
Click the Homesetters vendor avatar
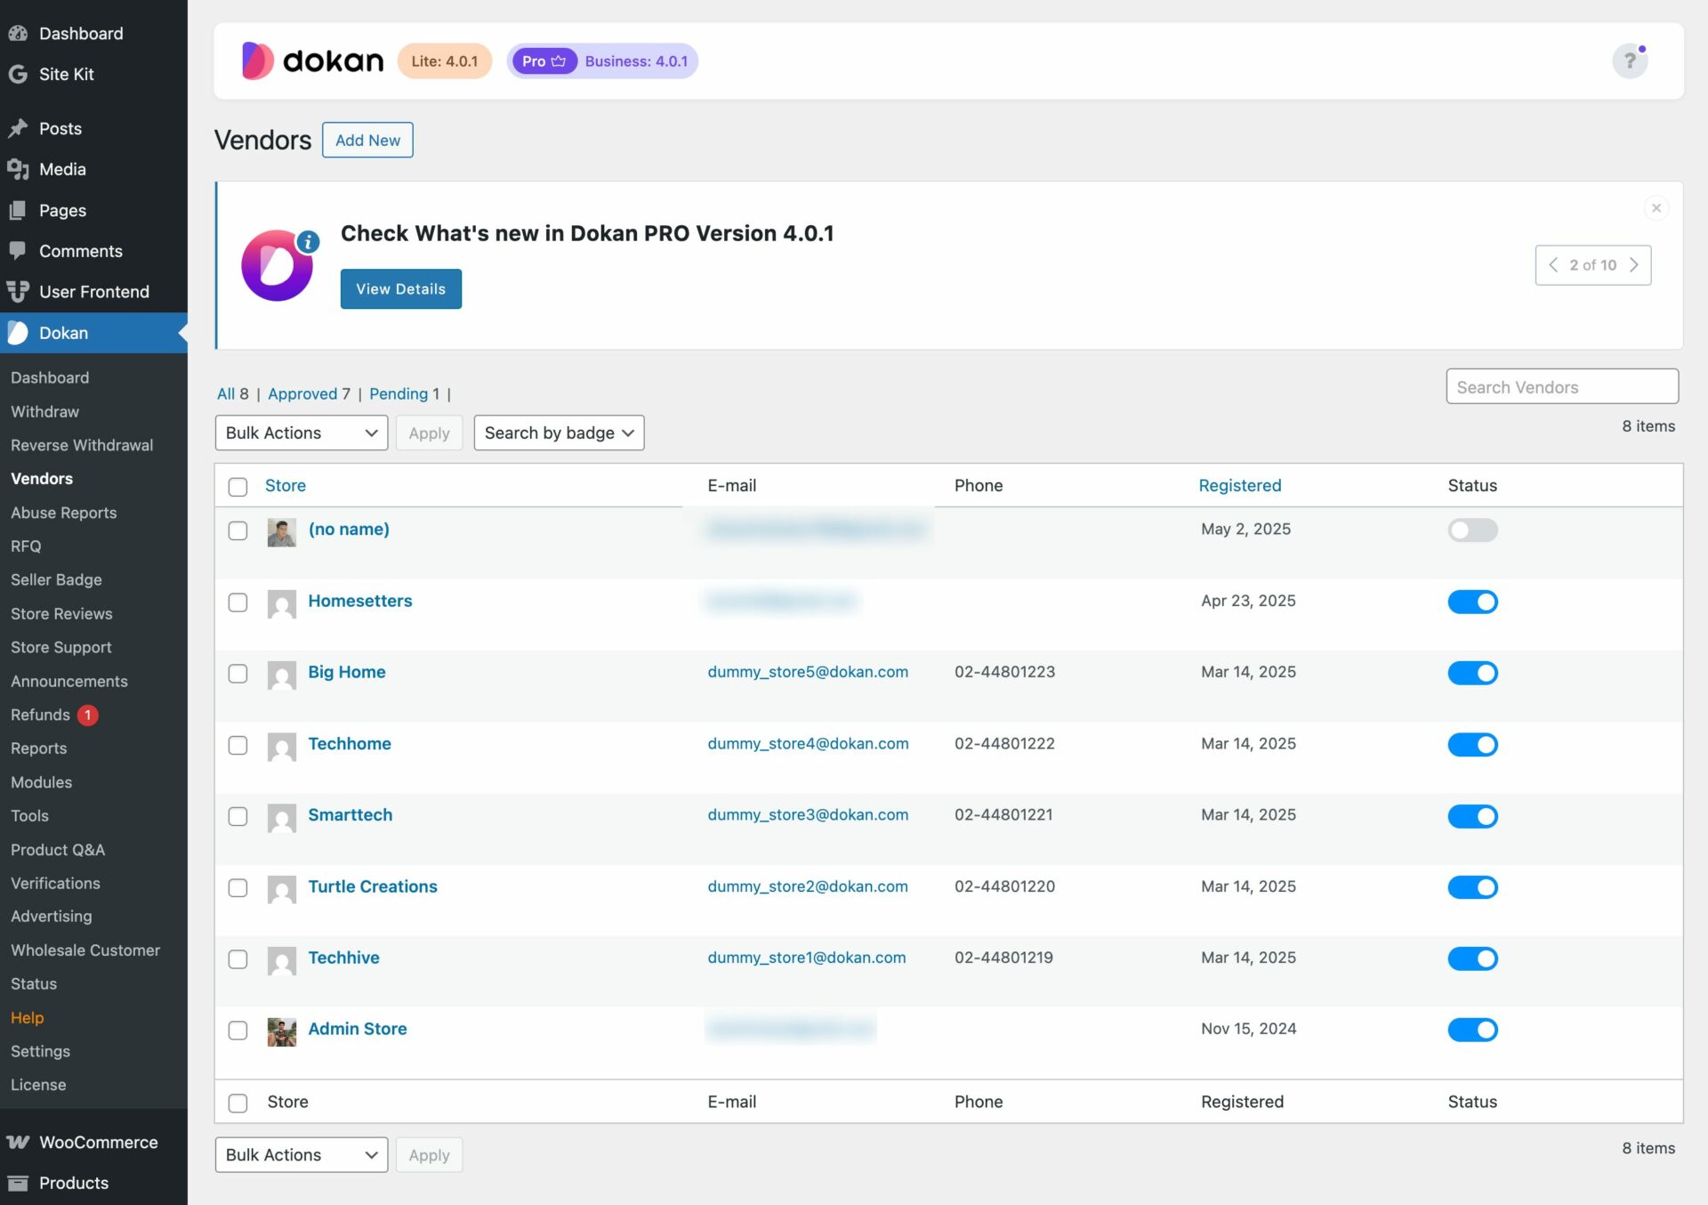[281, 603]
